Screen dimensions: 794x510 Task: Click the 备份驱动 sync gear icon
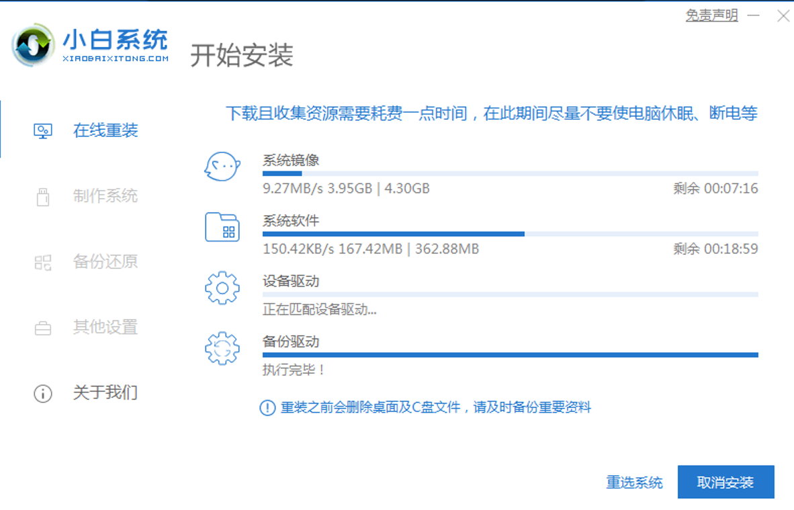tap(222, 348)
